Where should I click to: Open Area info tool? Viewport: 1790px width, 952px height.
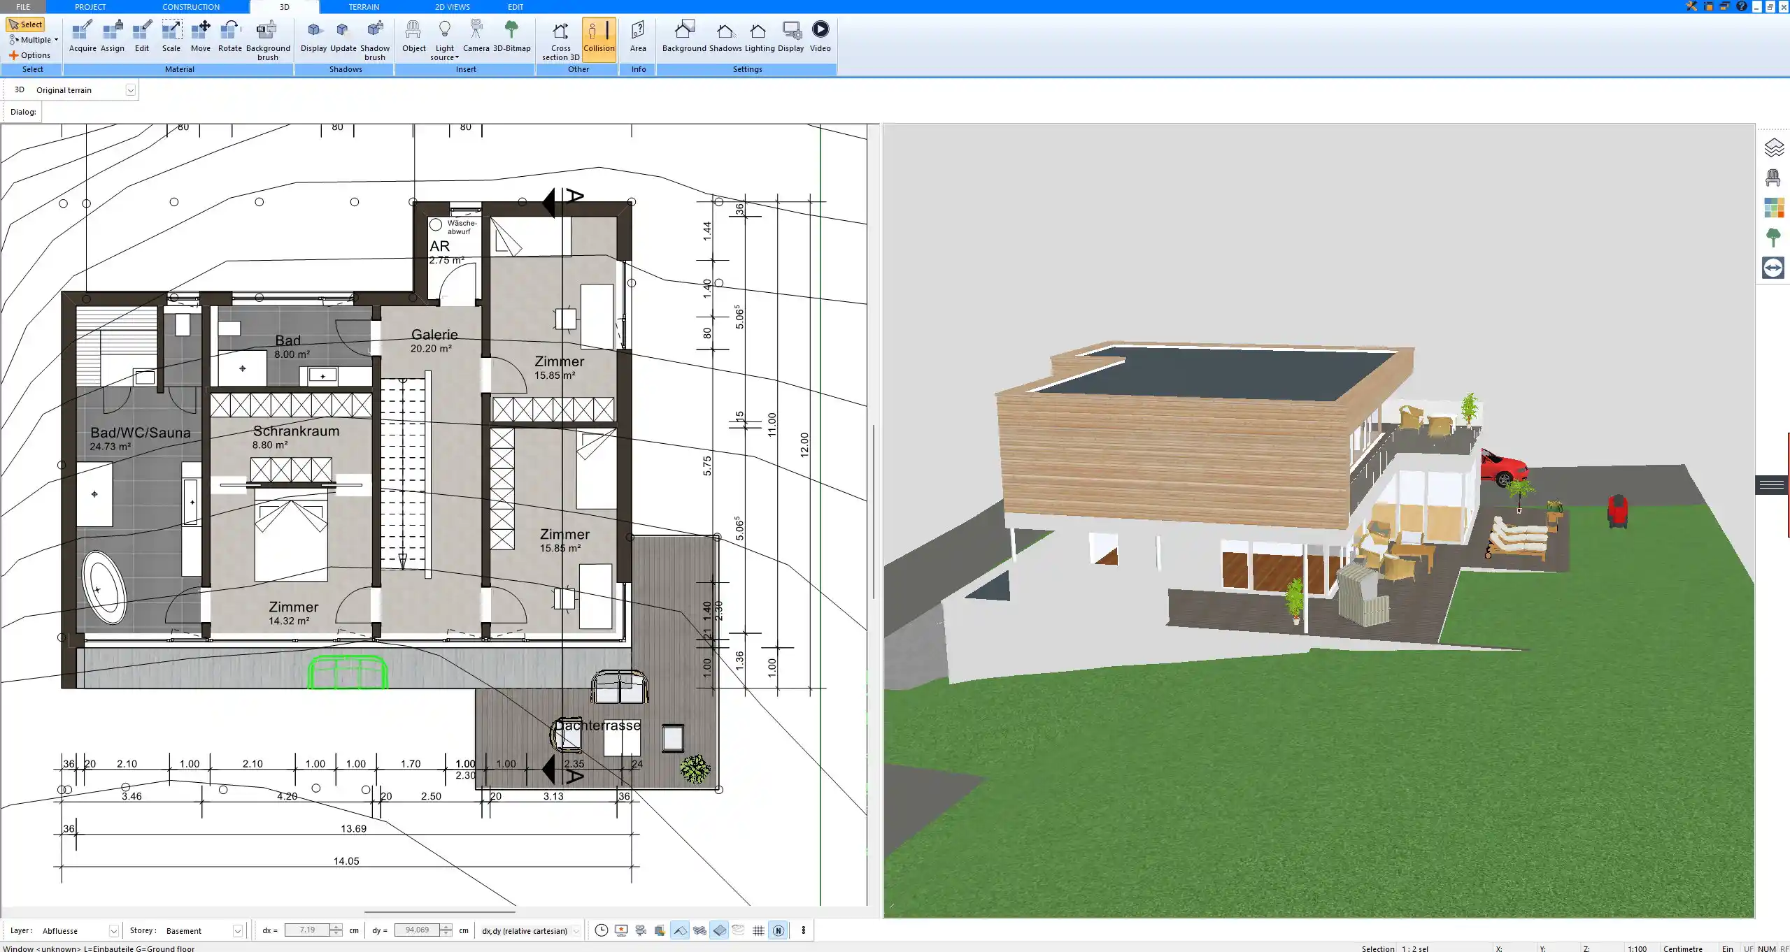tap(638, 36)
